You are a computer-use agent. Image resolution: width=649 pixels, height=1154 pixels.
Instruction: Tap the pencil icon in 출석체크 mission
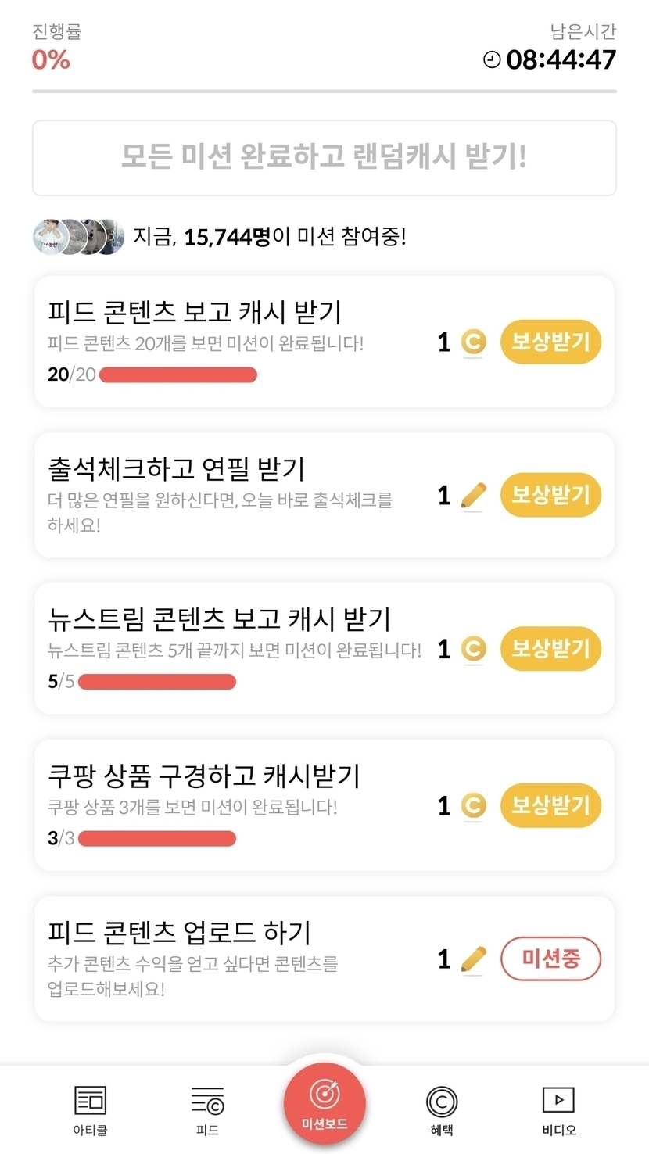point(473,496)
